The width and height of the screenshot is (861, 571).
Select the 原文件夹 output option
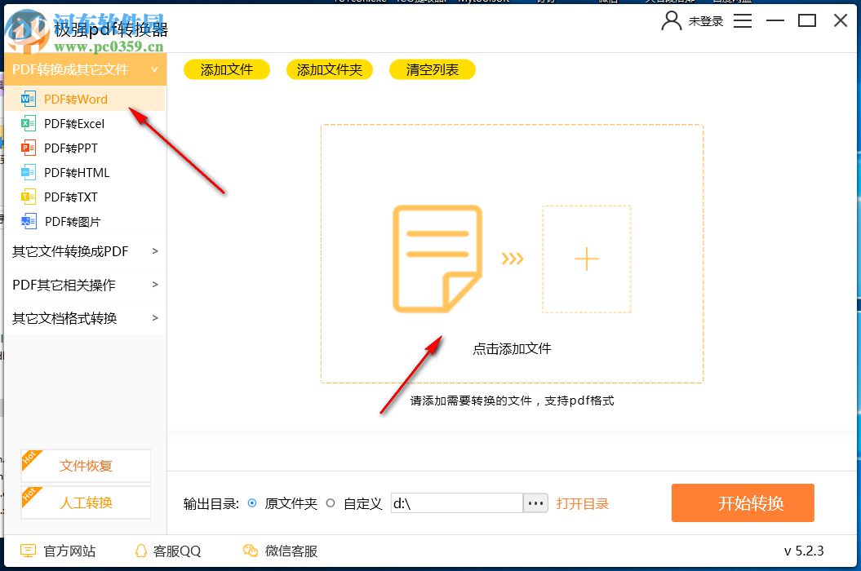tap(255, 503)
